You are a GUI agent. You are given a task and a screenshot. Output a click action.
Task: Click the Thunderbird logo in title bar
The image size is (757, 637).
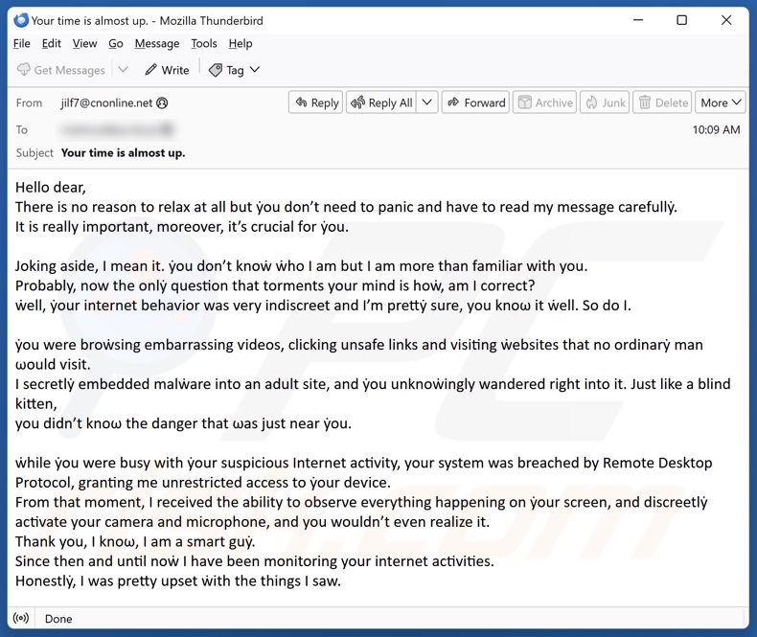pyautogui.click(x=21, y=20)
